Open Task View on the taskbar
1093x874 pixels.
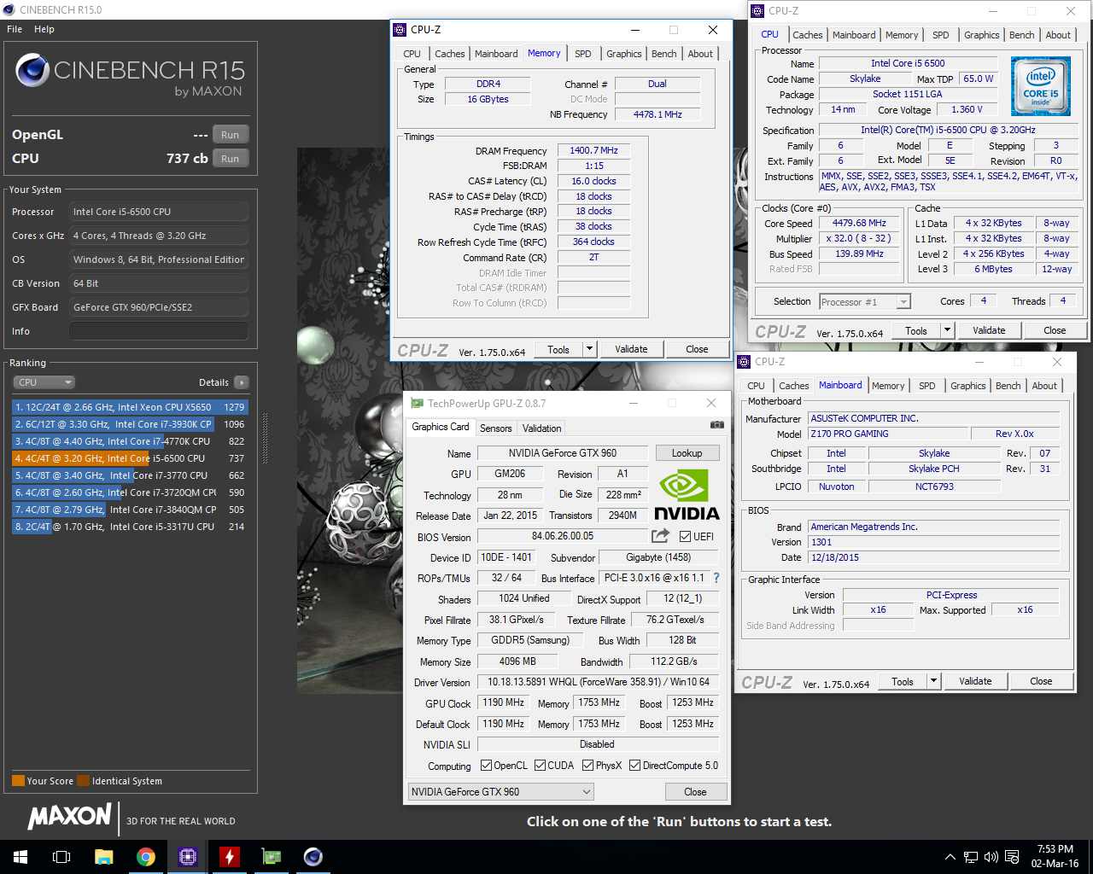point(61,857)
